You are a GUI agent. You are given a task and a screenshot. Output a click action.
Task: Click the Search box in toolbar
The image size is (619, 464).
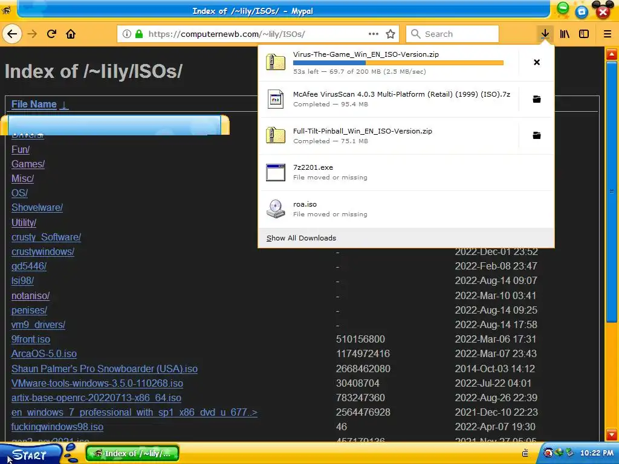point(452,34)
